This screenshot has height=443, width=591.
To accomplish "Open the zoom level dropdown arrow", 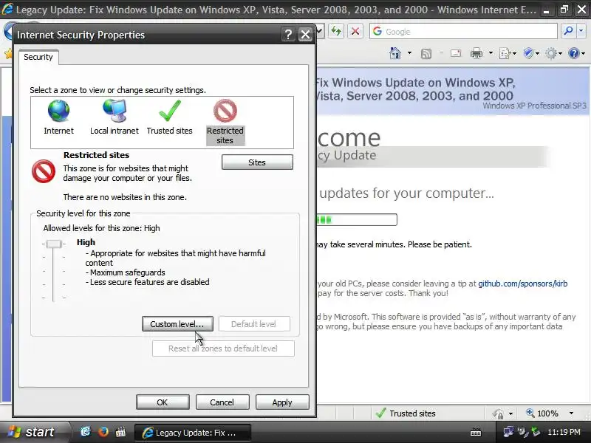I will (571, 413).
